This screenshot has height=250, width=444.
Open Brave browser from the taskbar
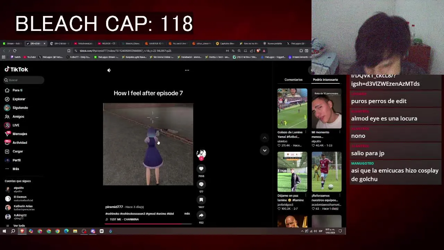point(22,231)
